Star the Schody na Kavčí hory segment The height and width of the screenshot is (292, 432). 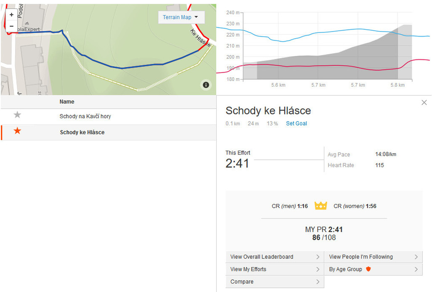coord(17,115)
